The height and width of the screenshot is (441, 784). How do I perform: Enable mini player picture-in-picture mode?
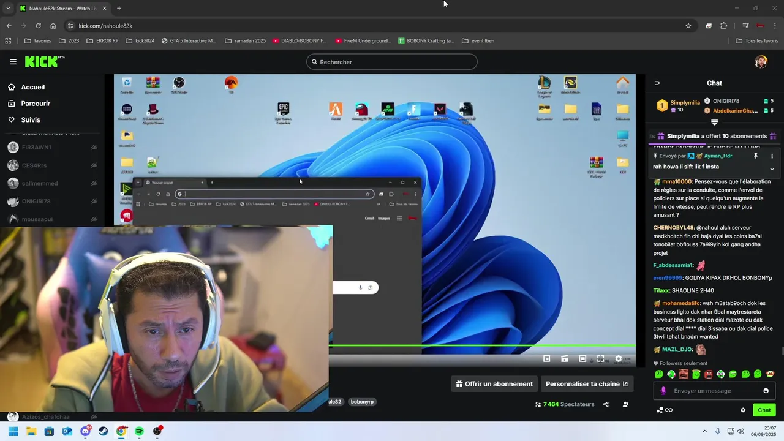pyautogui.click(x=547, y=359)
